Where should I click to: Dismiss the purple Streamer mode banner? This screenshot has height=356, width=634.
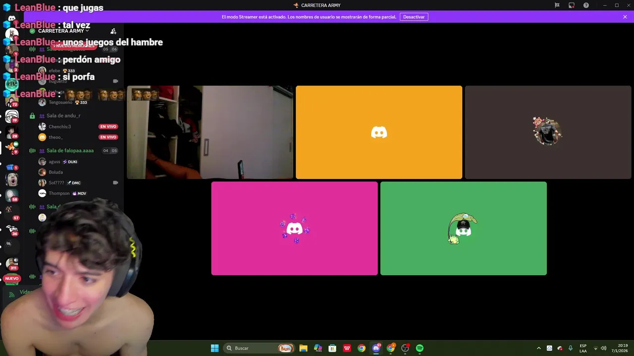click(x=625, y=17)
